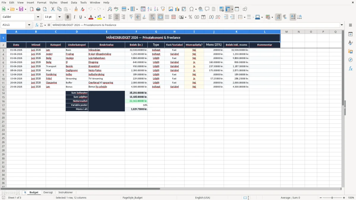Screen dimensions: 356x200
Task: Open Find & Replace
Action: [110, 9]
